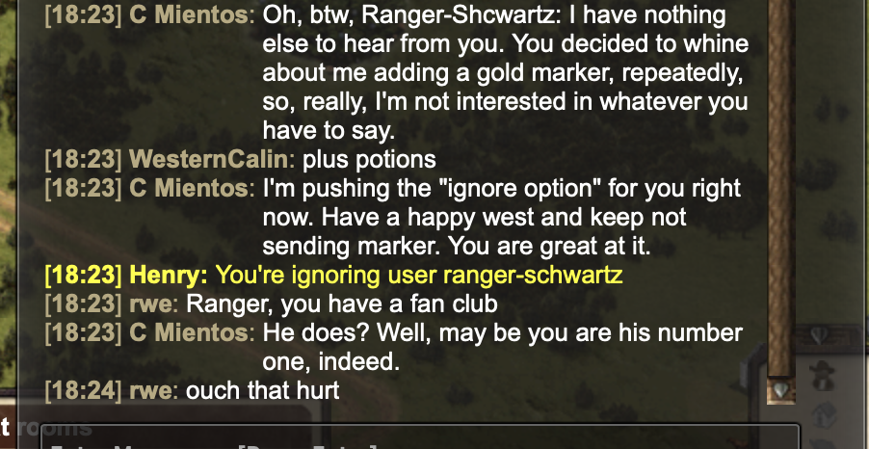Click the yellow "You're ignoring user ranger-schwartz" notice
869x449 pixels.
(419, 275)
